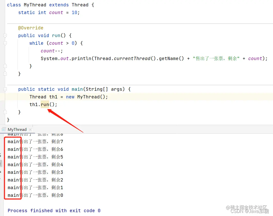The height and width of the screenshot is (216, 273).
Task: Click console line ending with 剩余3
Action: click(x=35, y=172)
